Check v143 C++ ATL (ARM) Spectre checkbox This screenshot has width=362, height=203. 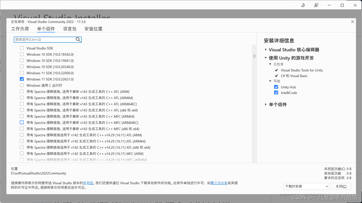point(22,91)
